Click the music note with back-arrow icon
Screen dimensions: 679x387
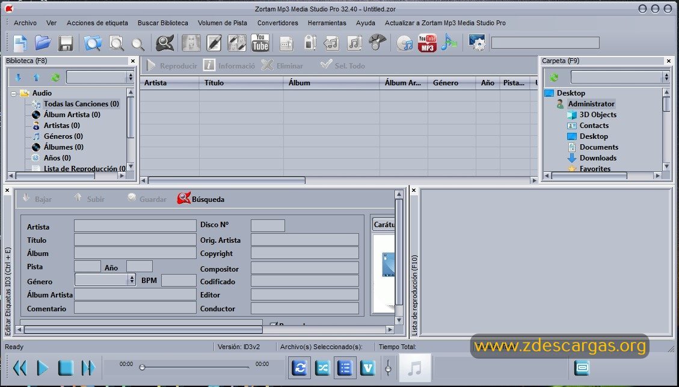[x=331, y=43]
